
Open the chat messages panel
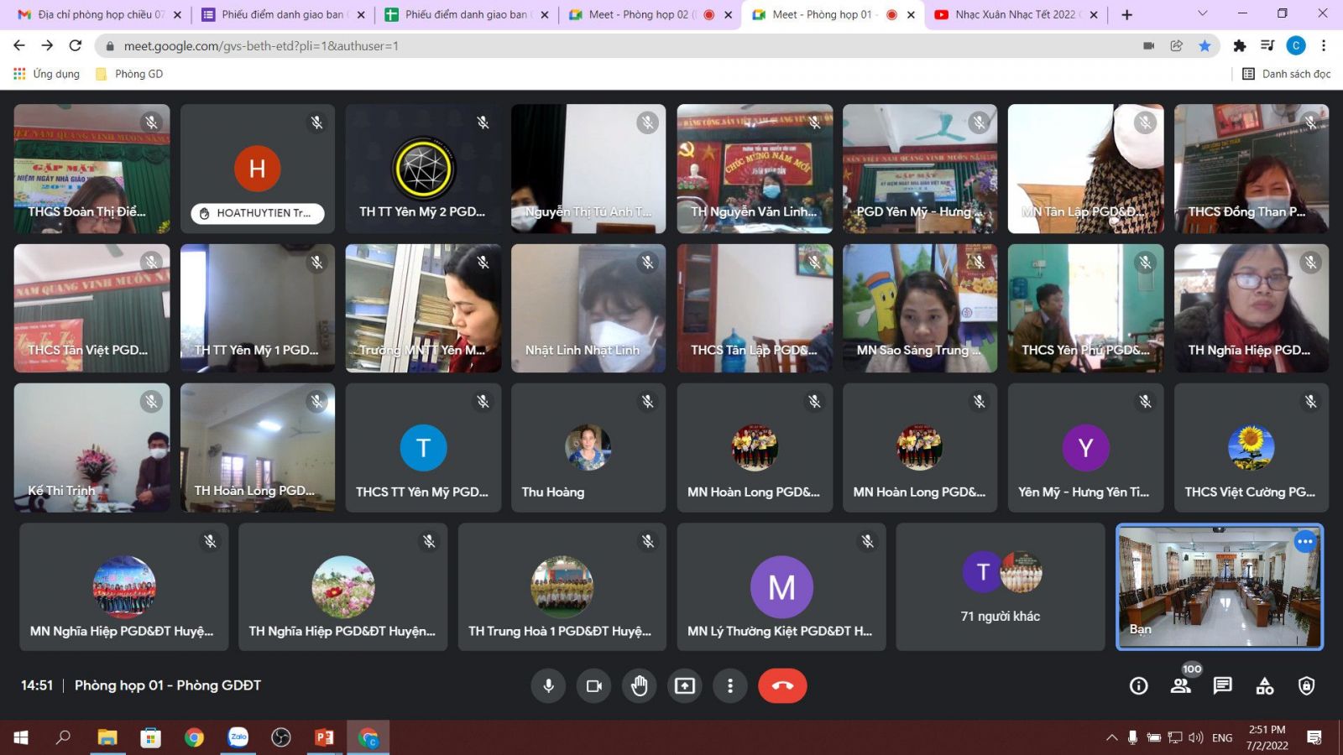(x=1223, y=686)
